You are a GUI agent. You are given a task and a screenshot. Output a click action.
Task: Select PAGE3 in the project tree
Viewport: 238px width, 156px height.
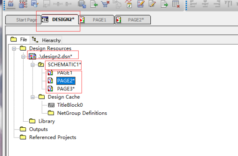(x=66, y=89)
